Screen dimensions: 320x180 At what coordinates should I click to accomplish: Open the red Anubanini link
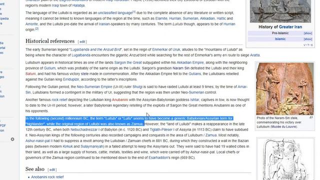pyautogui.click(x=120, y=100)
